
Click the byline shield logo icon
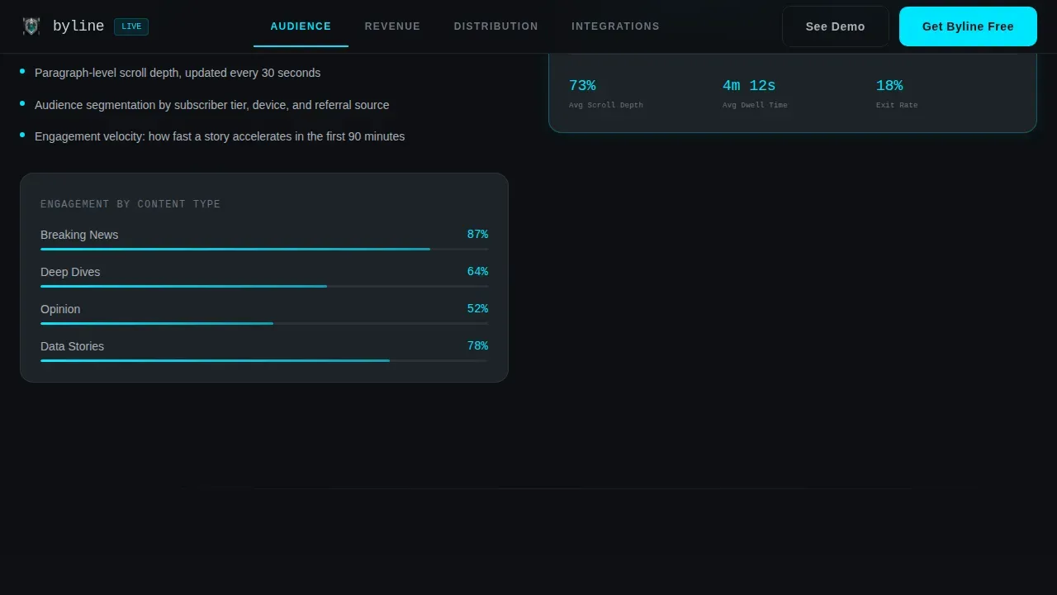tap(31, 26)
